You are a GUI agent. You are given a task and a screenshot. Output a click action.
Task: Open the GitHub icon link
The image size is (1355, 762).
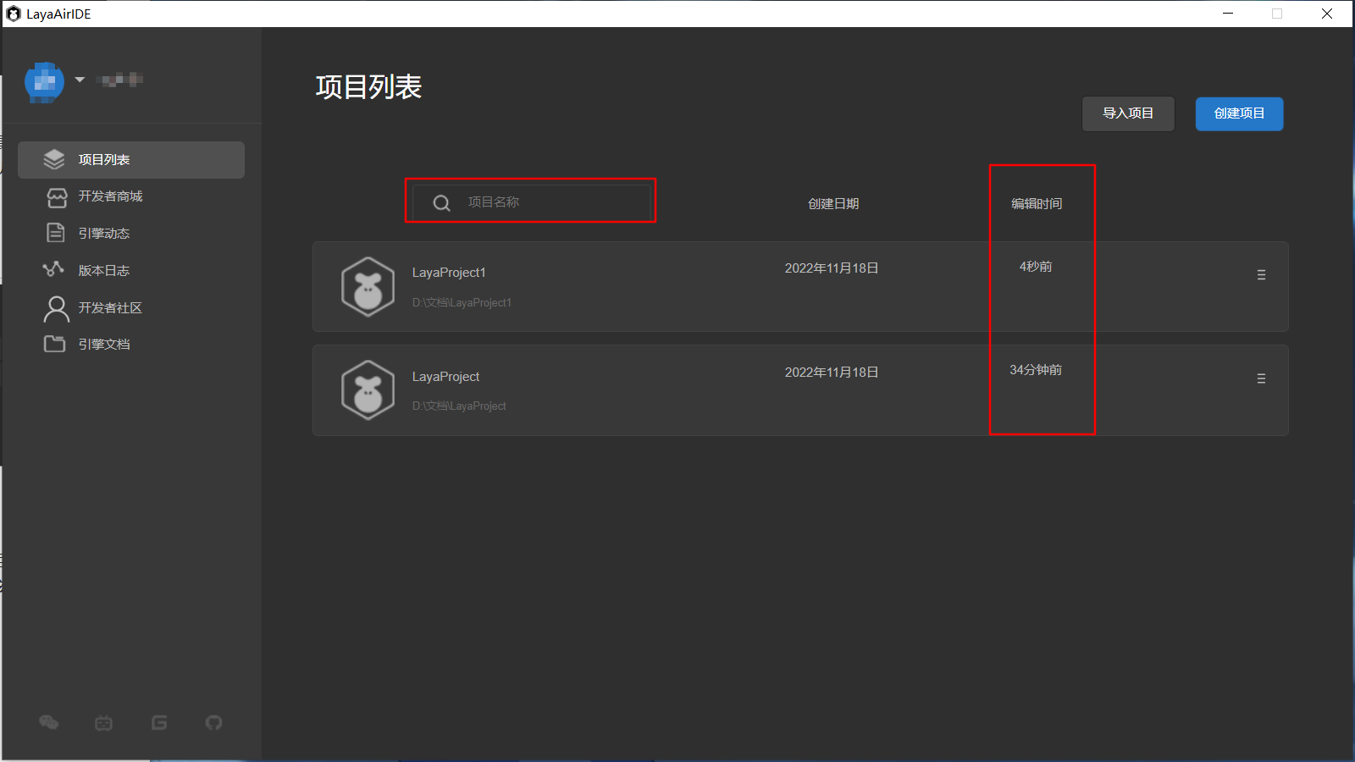(x=213, y=722)
